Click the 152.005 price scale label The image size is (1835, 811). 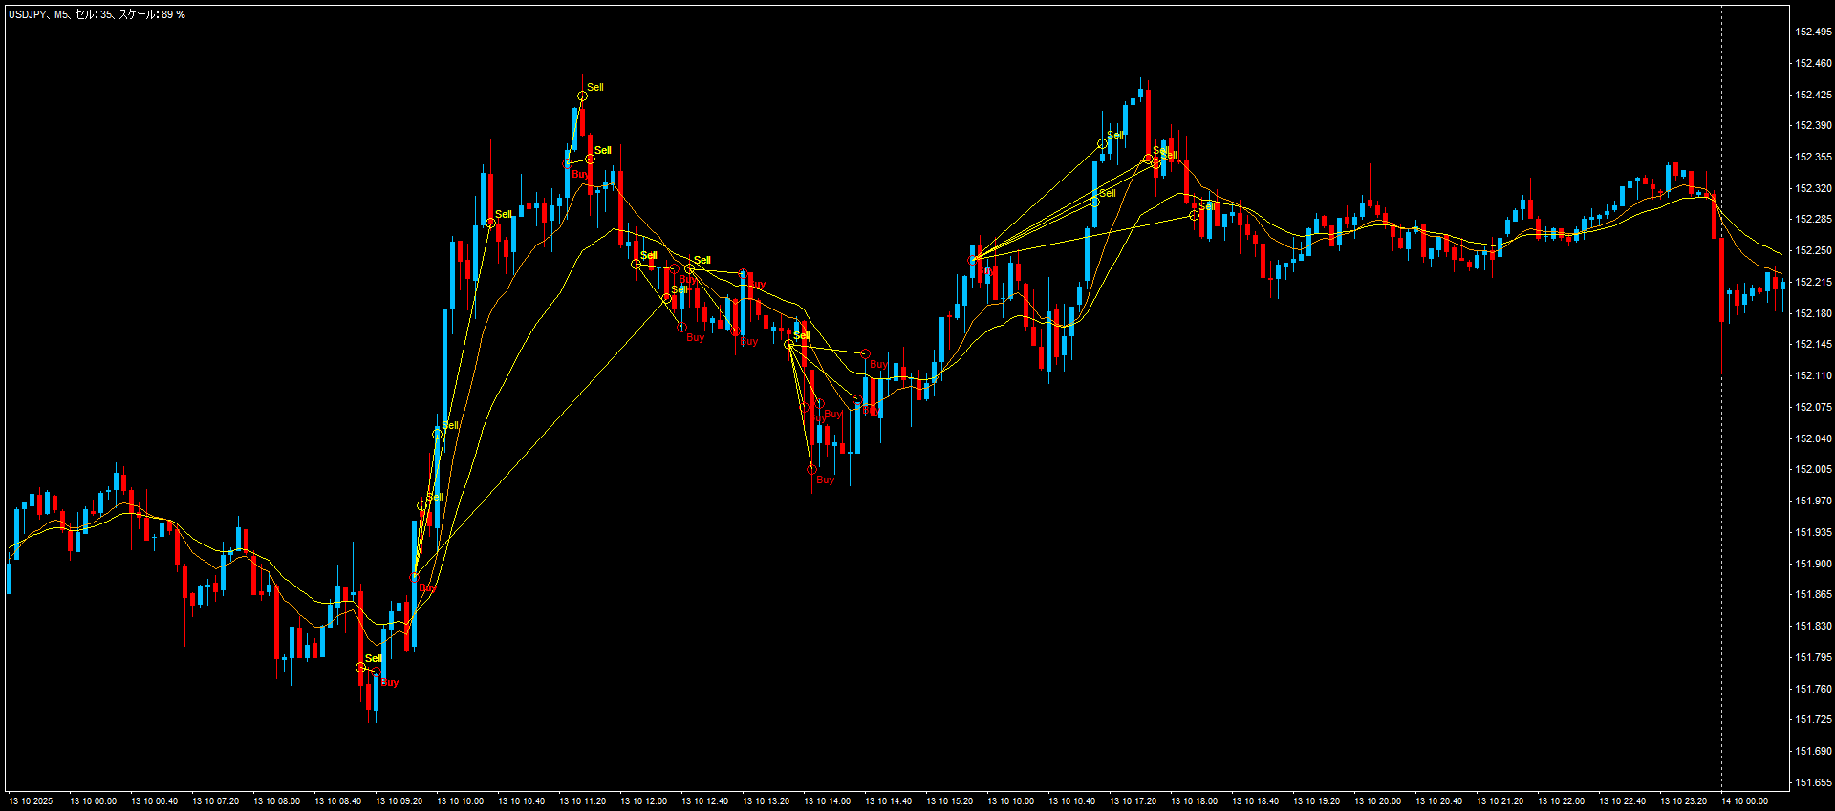(x=1813, y=469)
